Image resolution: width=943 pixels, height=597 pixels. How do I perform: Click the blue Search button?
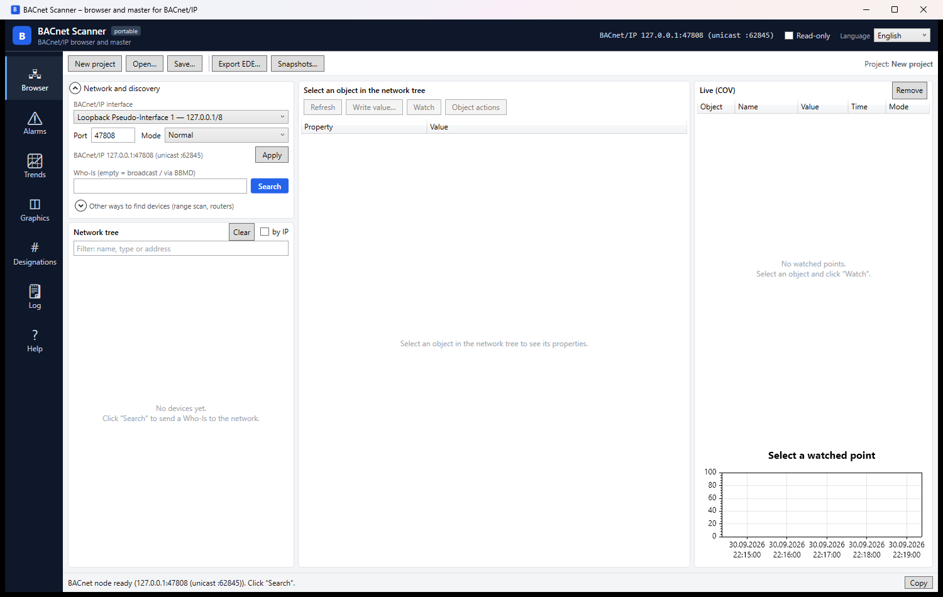tap(270, 186)
